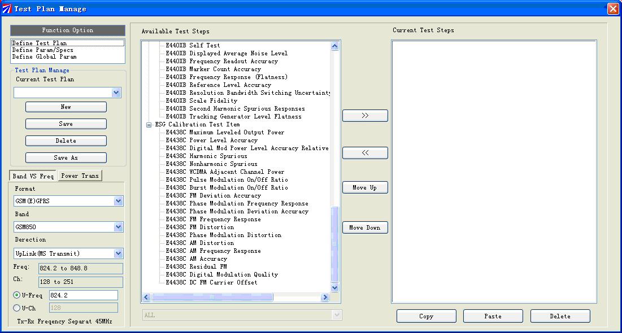
Task: Click the Save test plan button
Action: pyautogui.click(x=66, y=124)
